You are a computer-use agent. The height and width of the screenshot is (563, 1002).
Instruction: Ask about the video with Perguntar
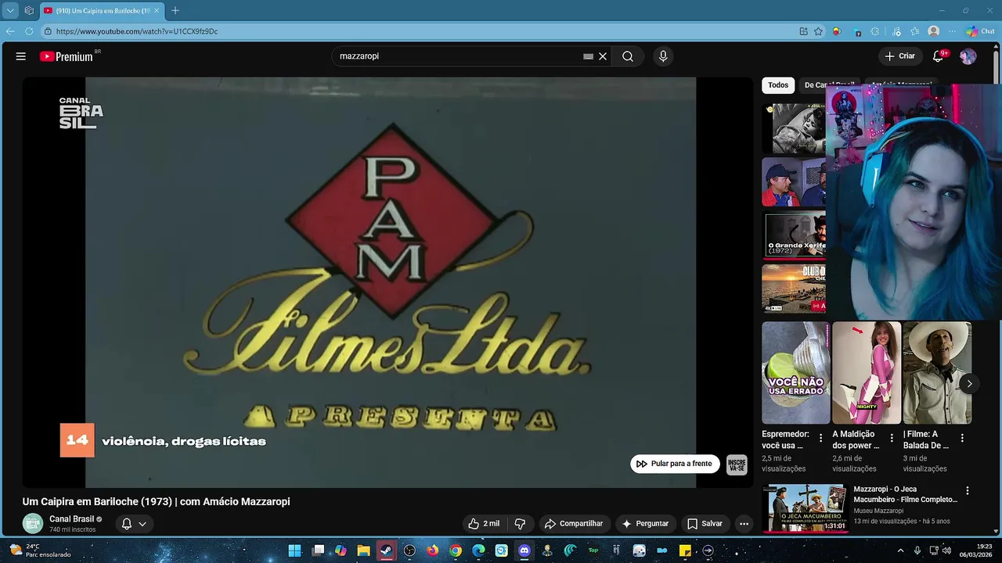645,524
